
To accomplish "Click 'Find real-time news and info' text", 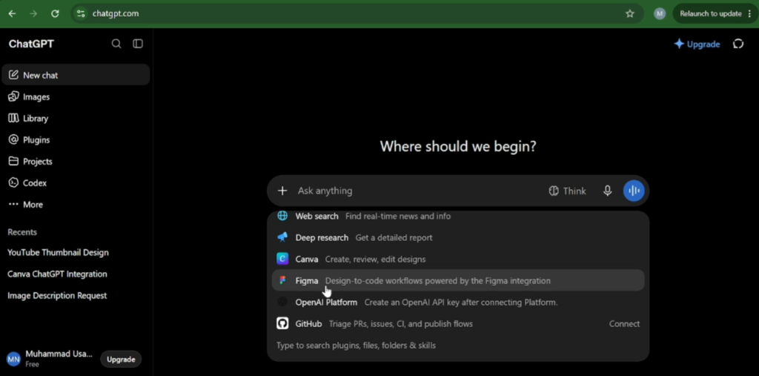I will click(398, 216).
